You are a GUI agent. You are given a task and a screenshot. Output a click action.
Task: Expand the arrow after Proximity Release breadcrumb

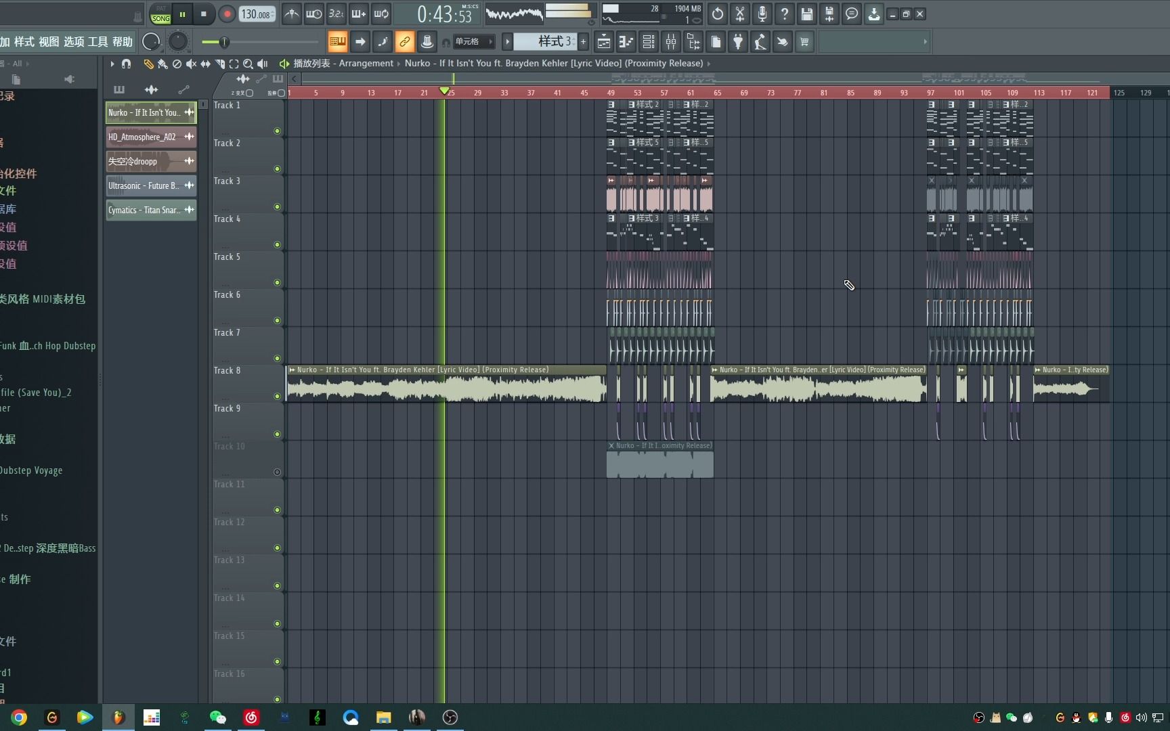(709, 64)
